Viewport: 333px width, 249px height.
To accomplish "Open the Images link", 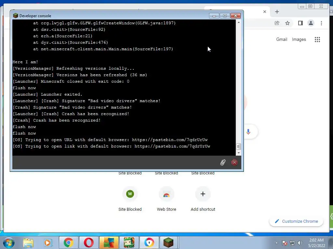I will coord(299,39).
